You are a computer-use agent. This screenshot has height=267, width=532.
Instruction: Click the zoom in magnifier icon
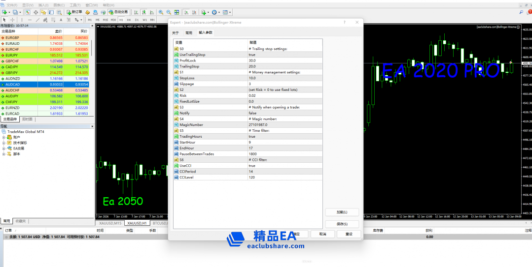point(160,12)
